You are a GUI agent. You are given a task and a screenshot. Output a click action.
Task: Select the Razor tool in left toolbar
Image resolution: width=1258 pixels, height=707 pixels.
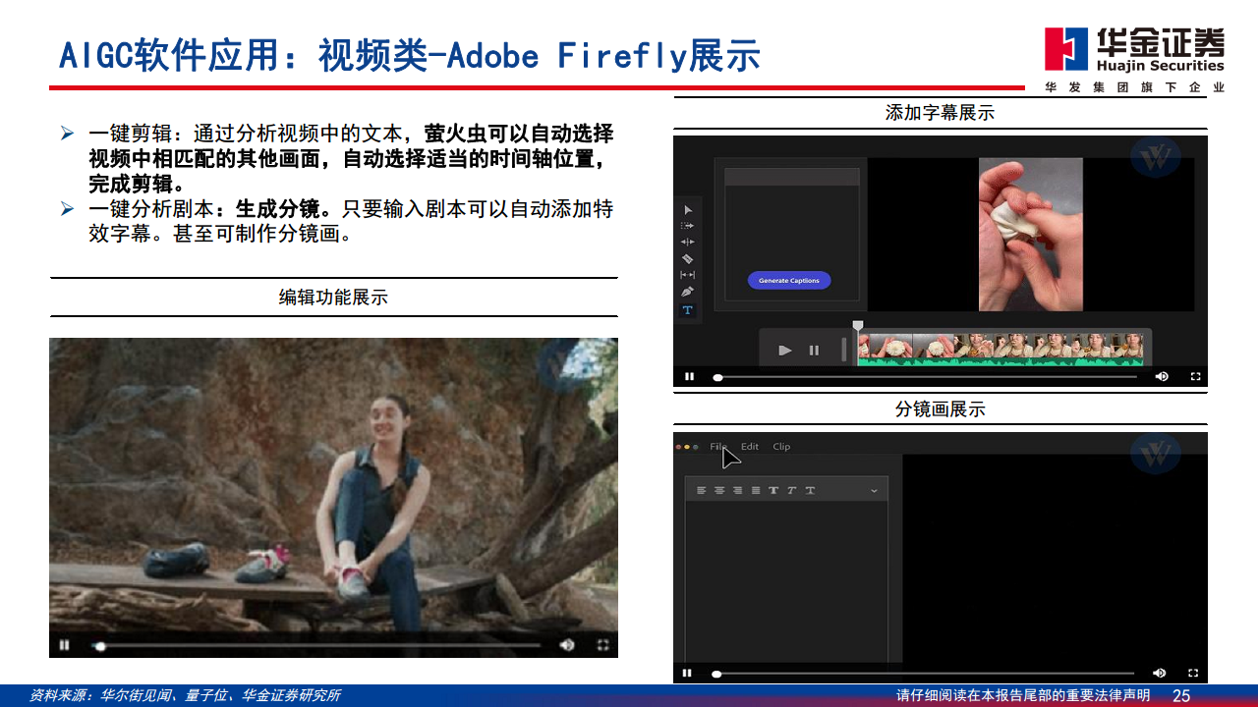[x=688, y=258]
